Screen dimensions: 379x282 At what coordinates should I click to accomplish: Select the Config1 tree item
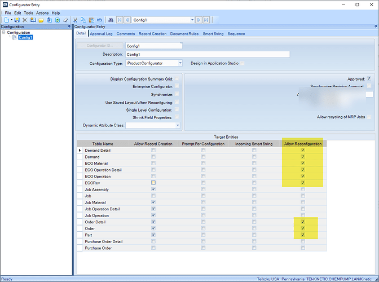25,37
